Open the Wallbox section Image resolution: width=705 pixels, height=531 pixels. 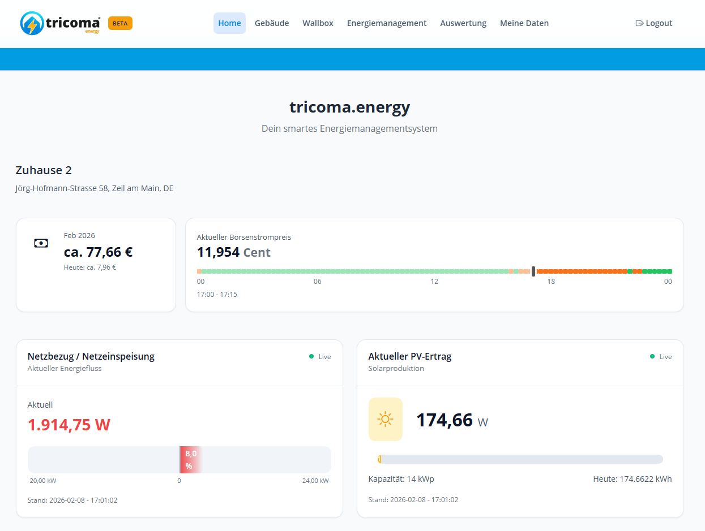(x=318, y=23)
